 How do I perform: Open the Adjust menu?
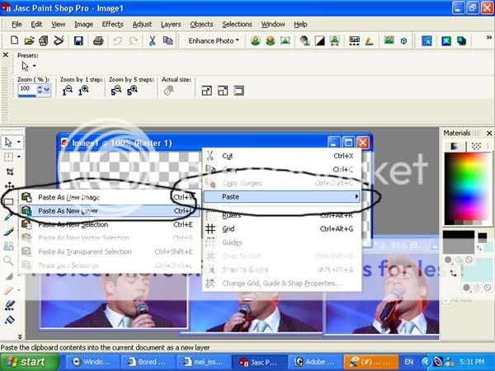click(142, 24)
